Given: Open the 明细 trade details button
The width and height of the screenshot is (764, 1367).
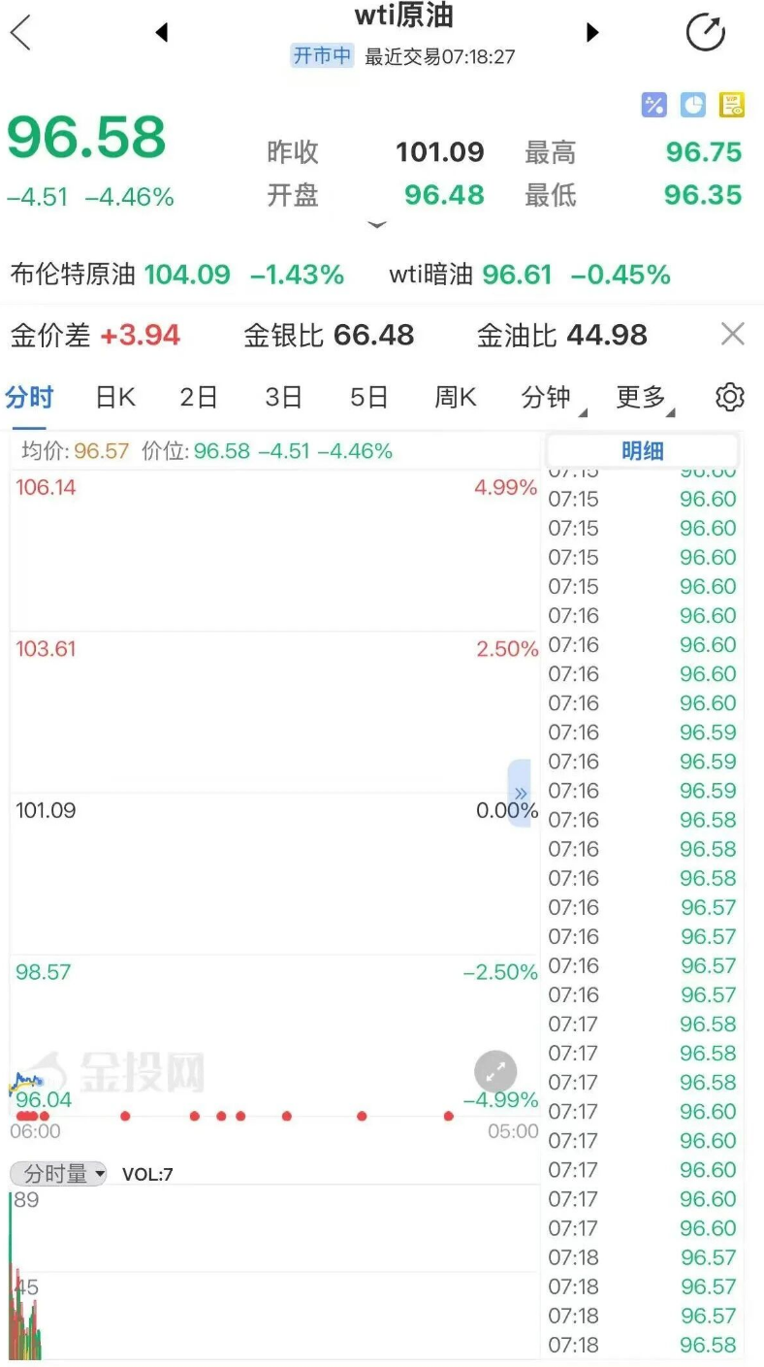Looking at the screenshot, I should pyautogui.click(x=642, y=451).
